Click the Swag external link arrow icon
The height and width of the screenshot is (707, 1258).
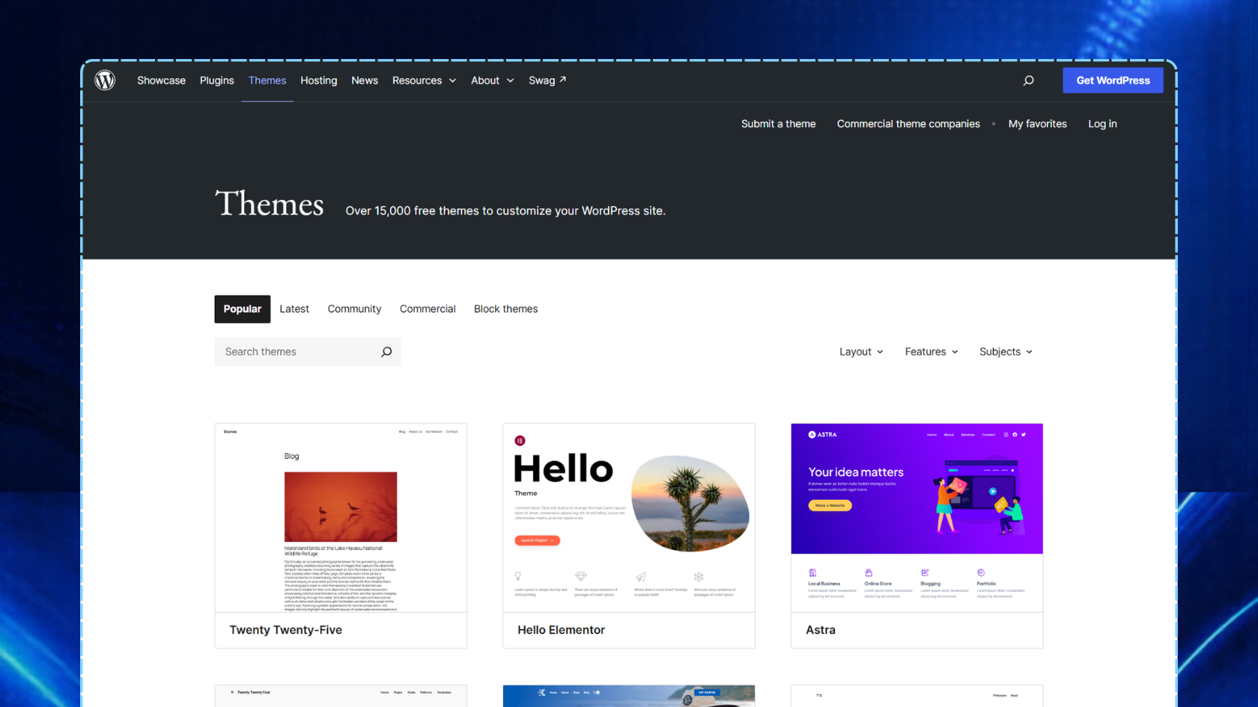pos(563,79)
